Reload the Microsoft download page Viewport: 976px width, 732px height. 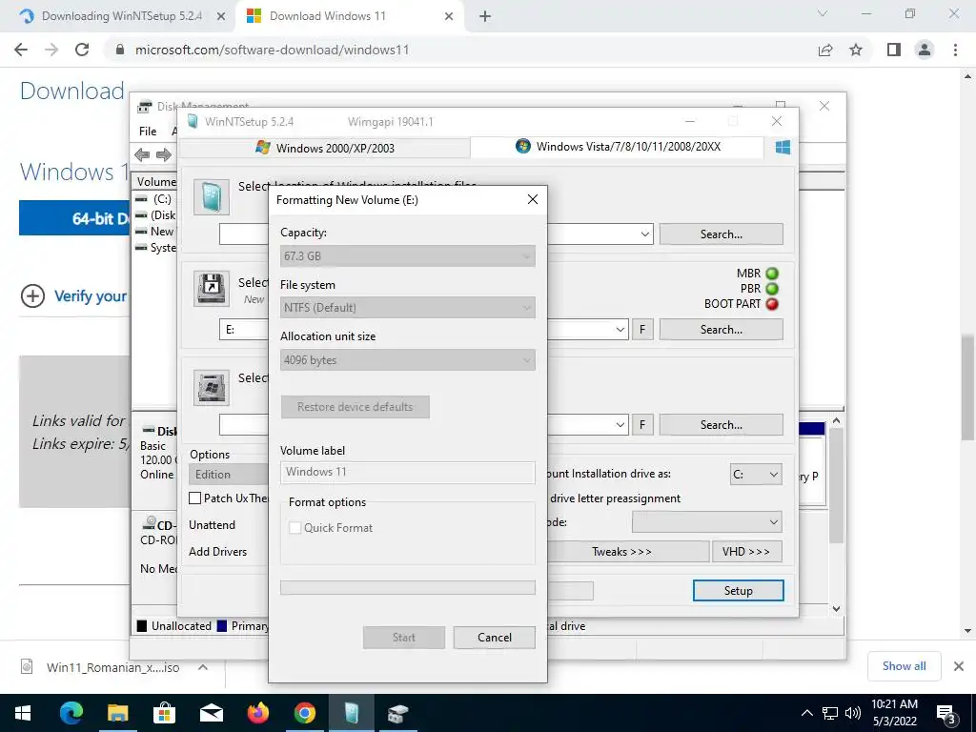82,50
